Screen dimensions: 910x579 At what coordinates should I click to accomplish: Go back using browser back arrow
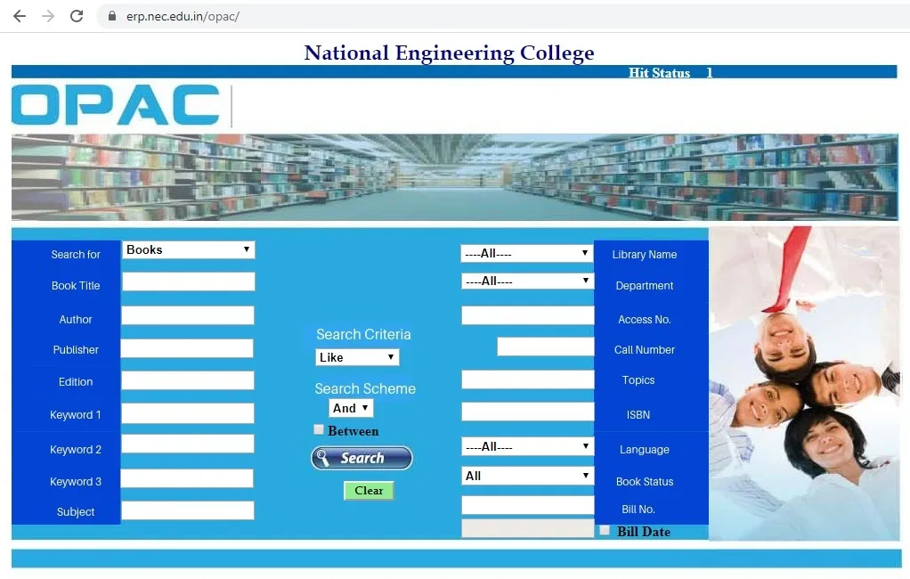(x=20, y=16)
